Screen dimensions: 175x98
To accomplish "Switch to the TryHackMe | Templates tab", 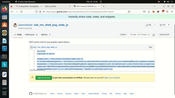I will click(x=28, y=6).
